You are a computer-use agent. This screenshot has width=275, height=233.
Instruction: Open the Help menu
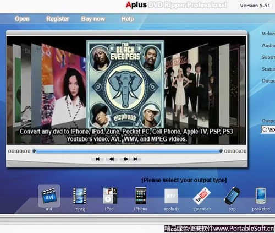coord(128,19)
